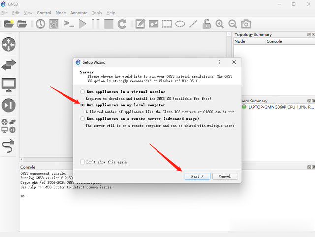The image size is (315, 237).
Task: Open the Edit menu
Action: 16,13
